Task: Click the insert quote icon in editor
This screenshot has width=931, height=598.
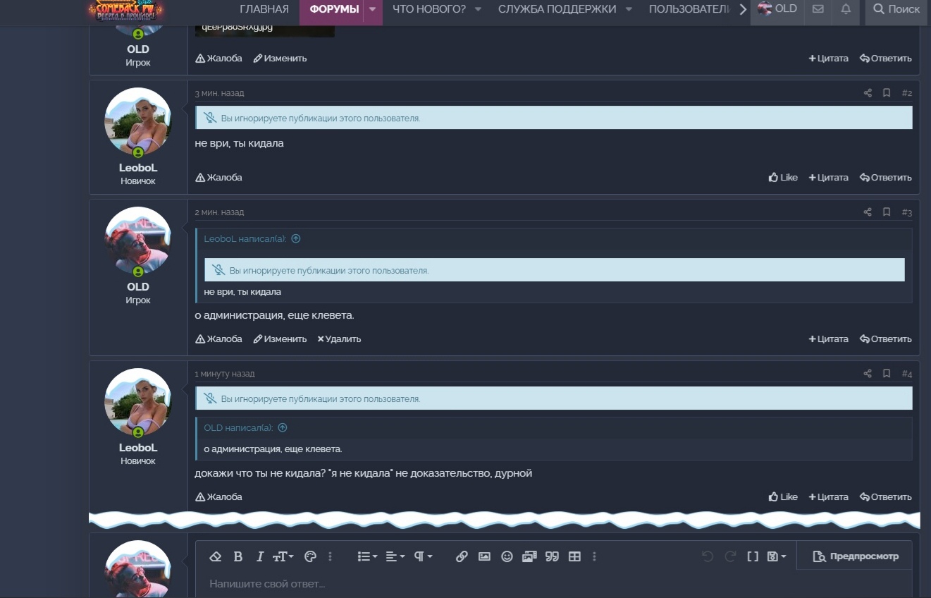Action: pyautogui.click(x=552, y=556)
